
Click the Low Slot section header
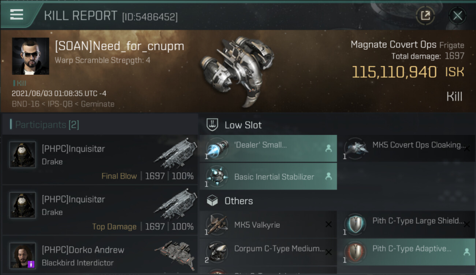243,125
